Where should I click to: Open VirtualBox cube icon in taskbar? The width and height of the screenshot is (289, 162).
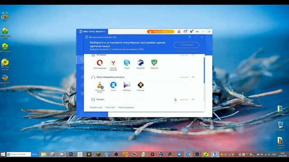(161, 154)
